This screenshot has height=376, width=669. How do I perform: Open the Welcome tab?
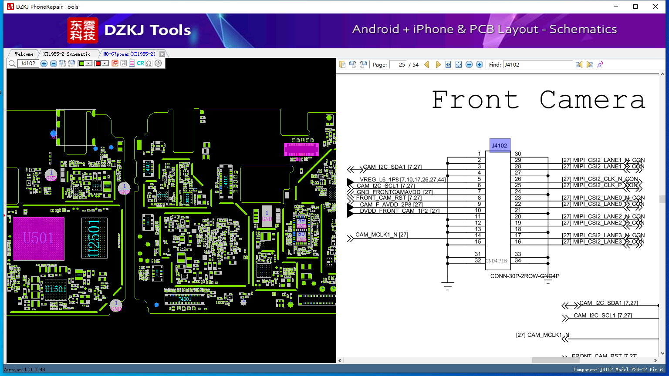[24, 54]
